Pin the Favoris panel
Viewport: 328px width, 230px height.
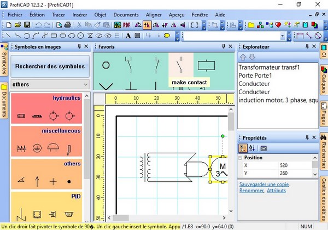[x=224, y=47]
